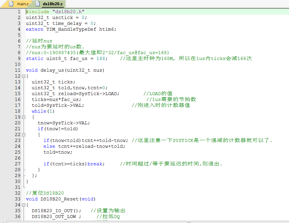
Task: Click line number 31 in the gutter
Action: point(18,187)
